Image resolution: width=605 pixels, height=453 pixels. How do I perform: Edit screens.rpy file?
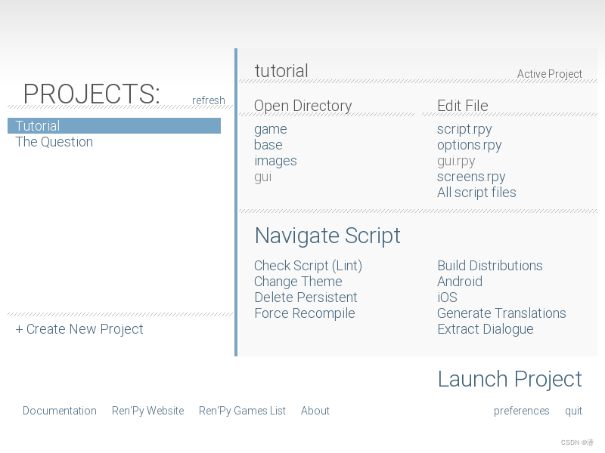471,177
